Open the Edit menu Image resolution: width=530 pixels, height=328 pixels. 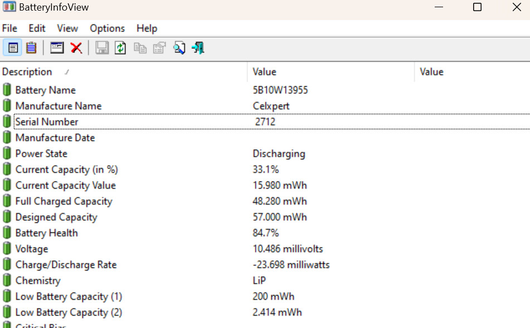[37, 28]
